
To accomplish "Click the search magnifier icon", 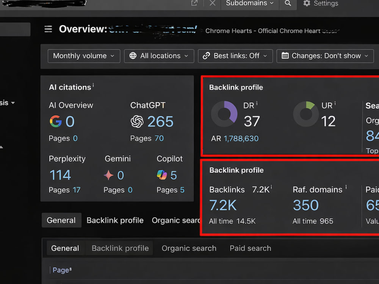I will [288, 3].
